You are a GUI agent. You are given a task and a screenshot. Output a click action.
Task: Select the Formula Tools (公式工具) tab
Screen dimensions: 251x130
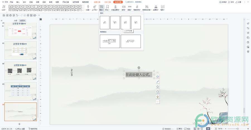coord(118,2)
